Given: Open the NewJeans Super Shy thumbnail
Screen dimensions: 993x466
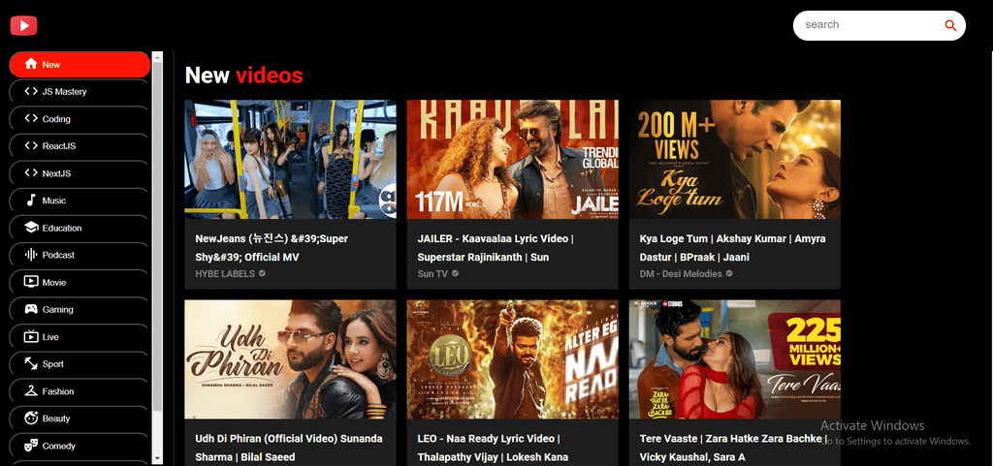Looking at the screenshot, I should (x=290, y=159).
